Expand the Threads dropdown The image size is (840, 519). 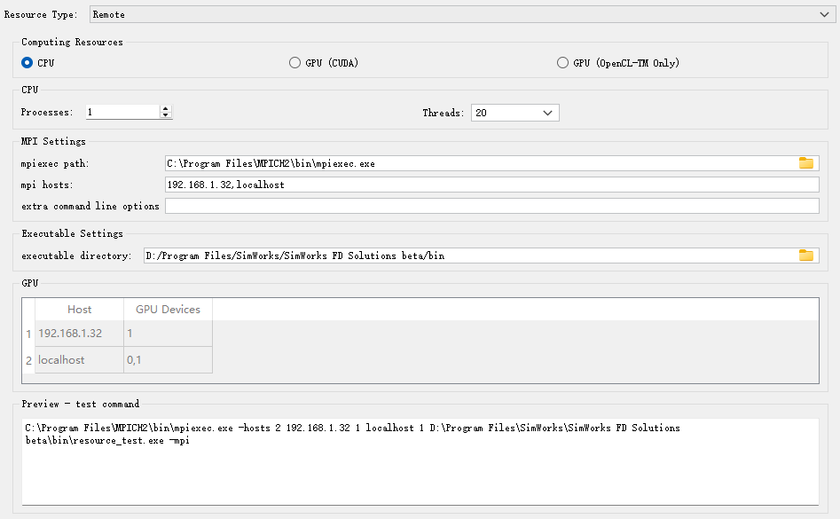pyautogui.click(x=514, y=113)
